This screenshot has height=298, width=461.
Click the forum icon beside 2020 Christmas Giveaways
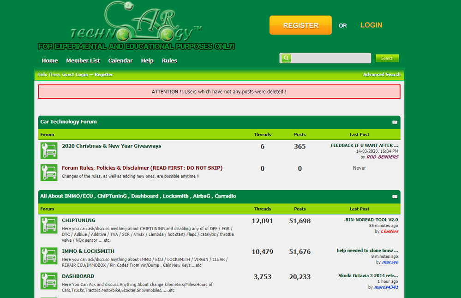(x=48, y=150)
